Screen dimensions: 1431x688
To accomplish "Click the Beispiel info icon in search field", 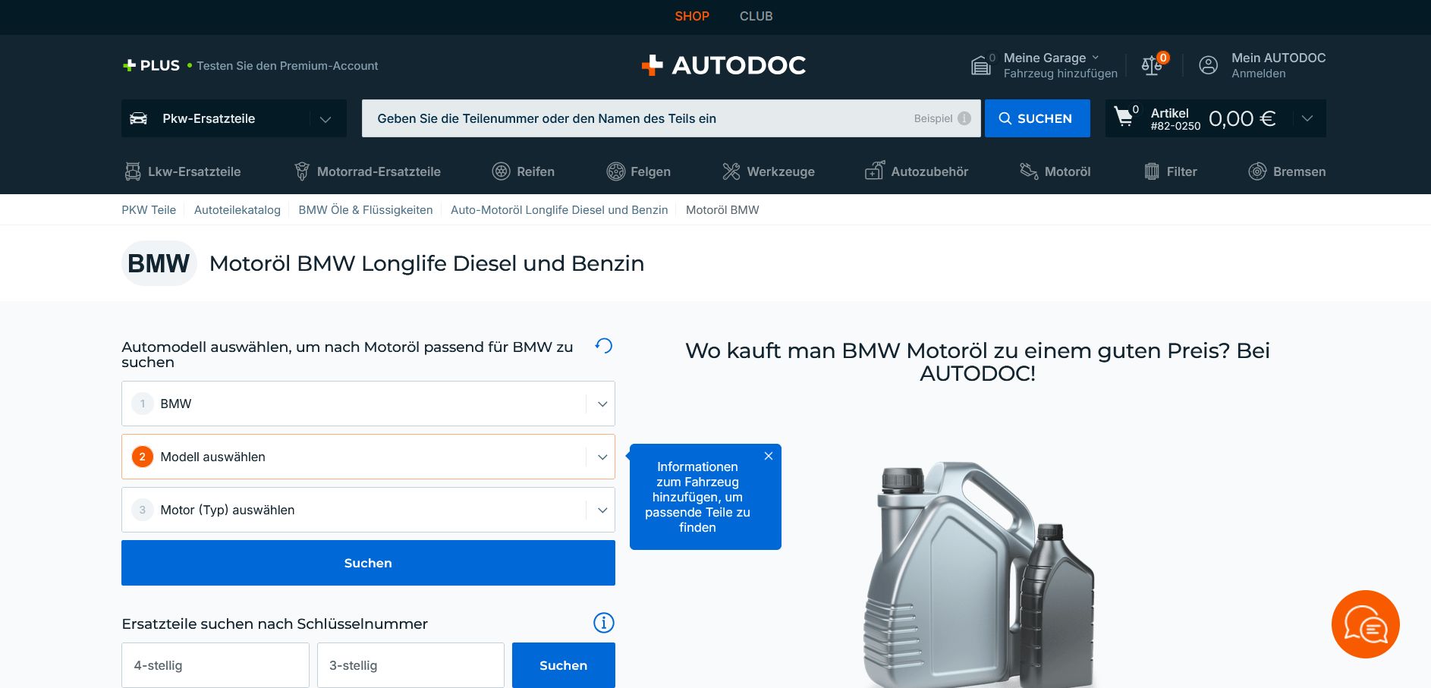I will [964, 118].
